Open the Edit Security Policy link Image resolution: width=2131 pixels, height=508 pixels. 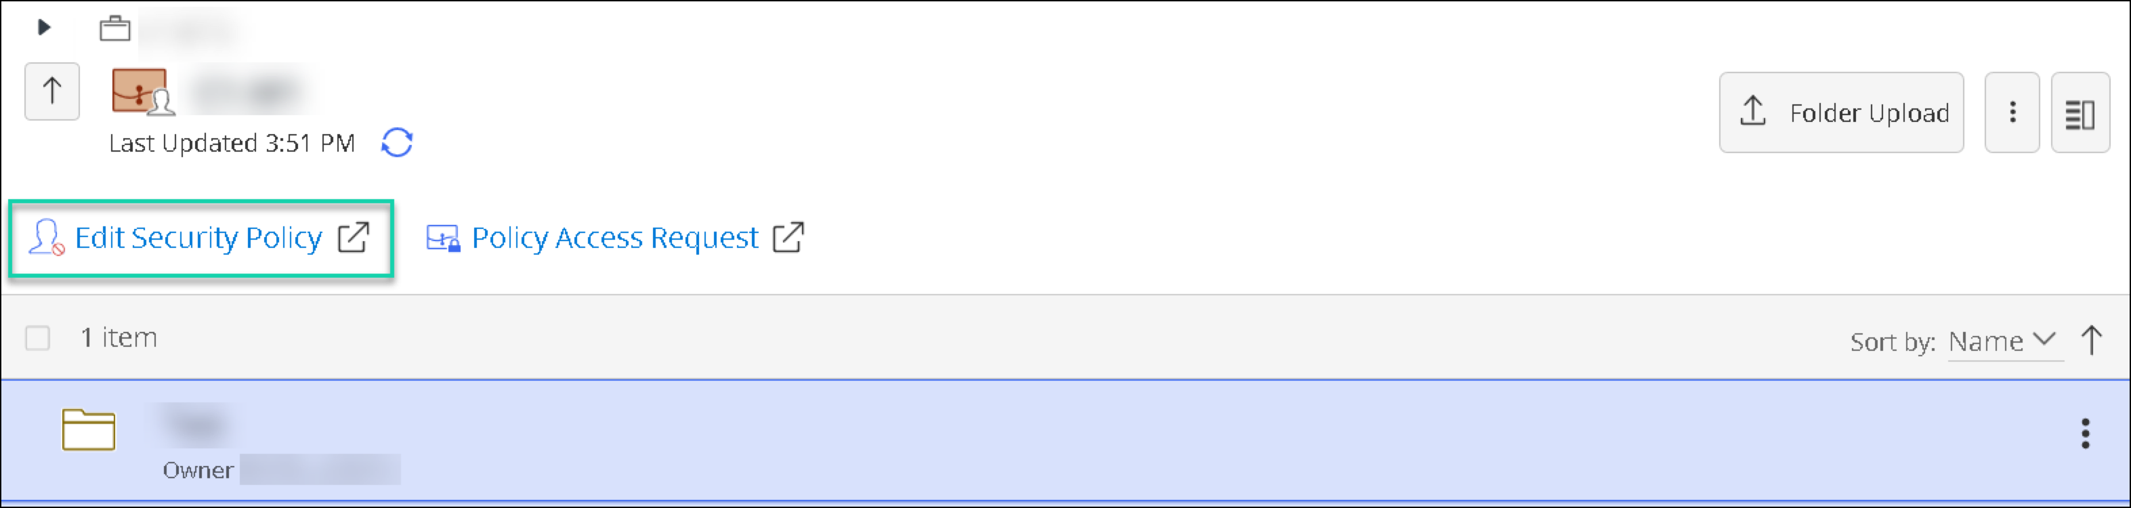pos(198,238)
